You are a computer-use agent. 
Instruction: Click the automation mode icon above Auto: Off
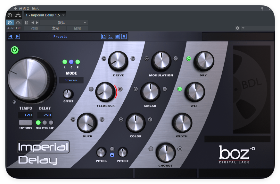[18, 22]
